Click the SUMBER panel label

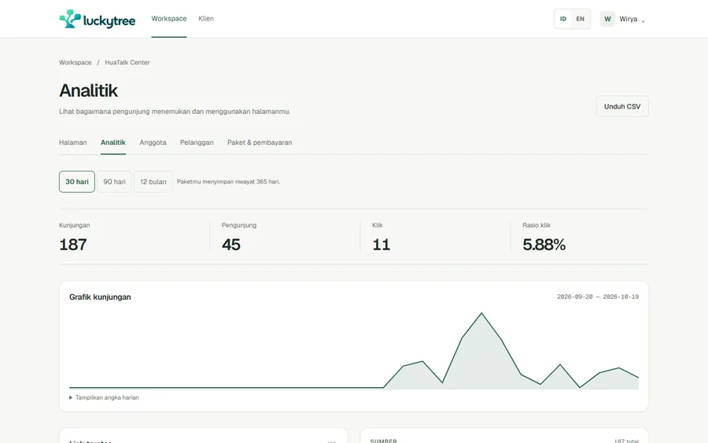point(383,441)
